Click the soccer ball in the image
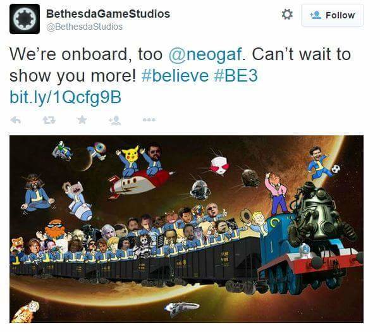This screenshot has height=332, width=380. tap(336, 169)
